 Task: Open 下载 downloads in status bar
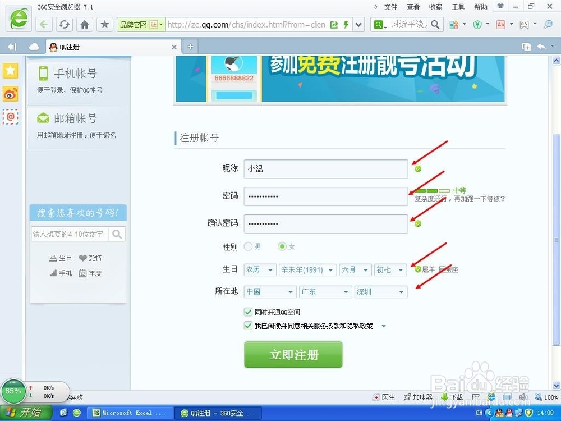click(452, 397)
